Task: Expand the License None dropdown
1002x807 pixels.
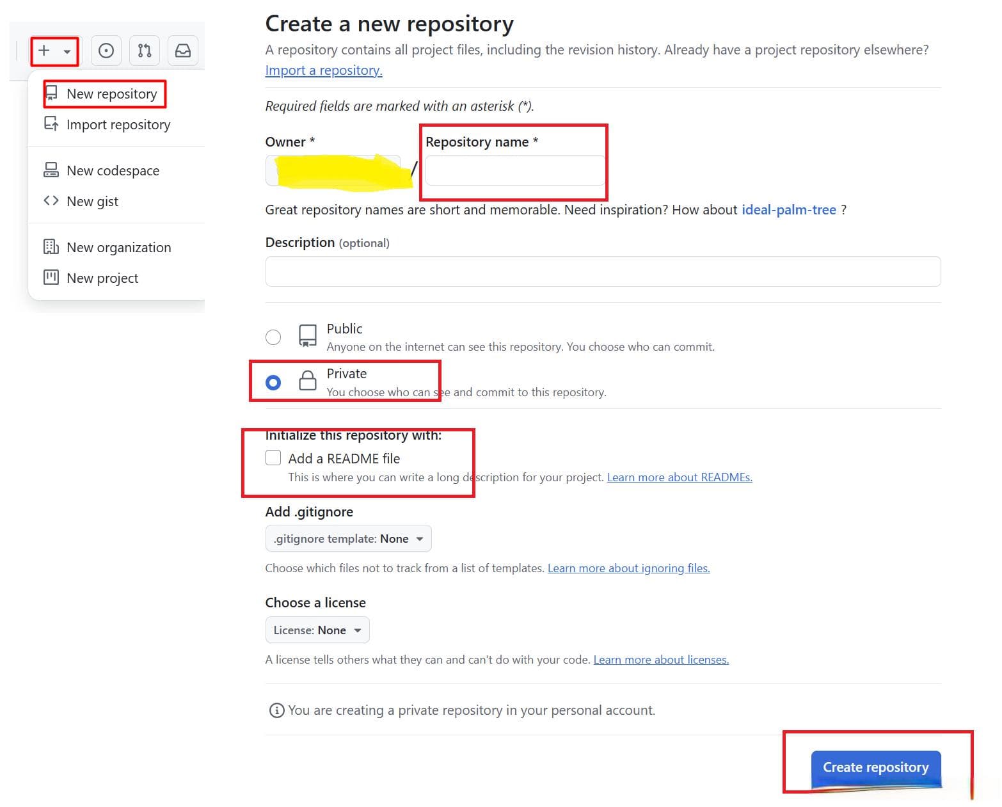Action: click(317, 630)
